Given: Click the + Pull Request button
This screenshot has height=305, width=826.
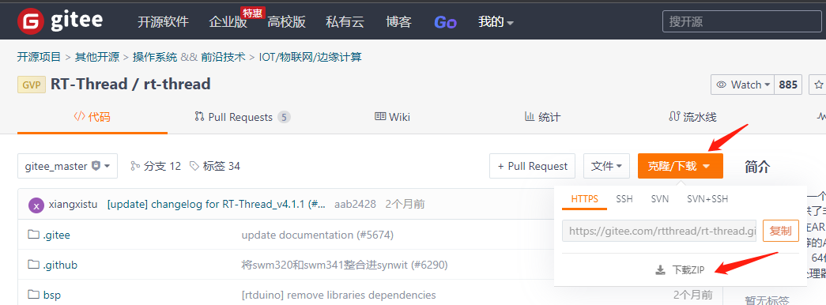Looking at the screenshot, I should [532, 166].
